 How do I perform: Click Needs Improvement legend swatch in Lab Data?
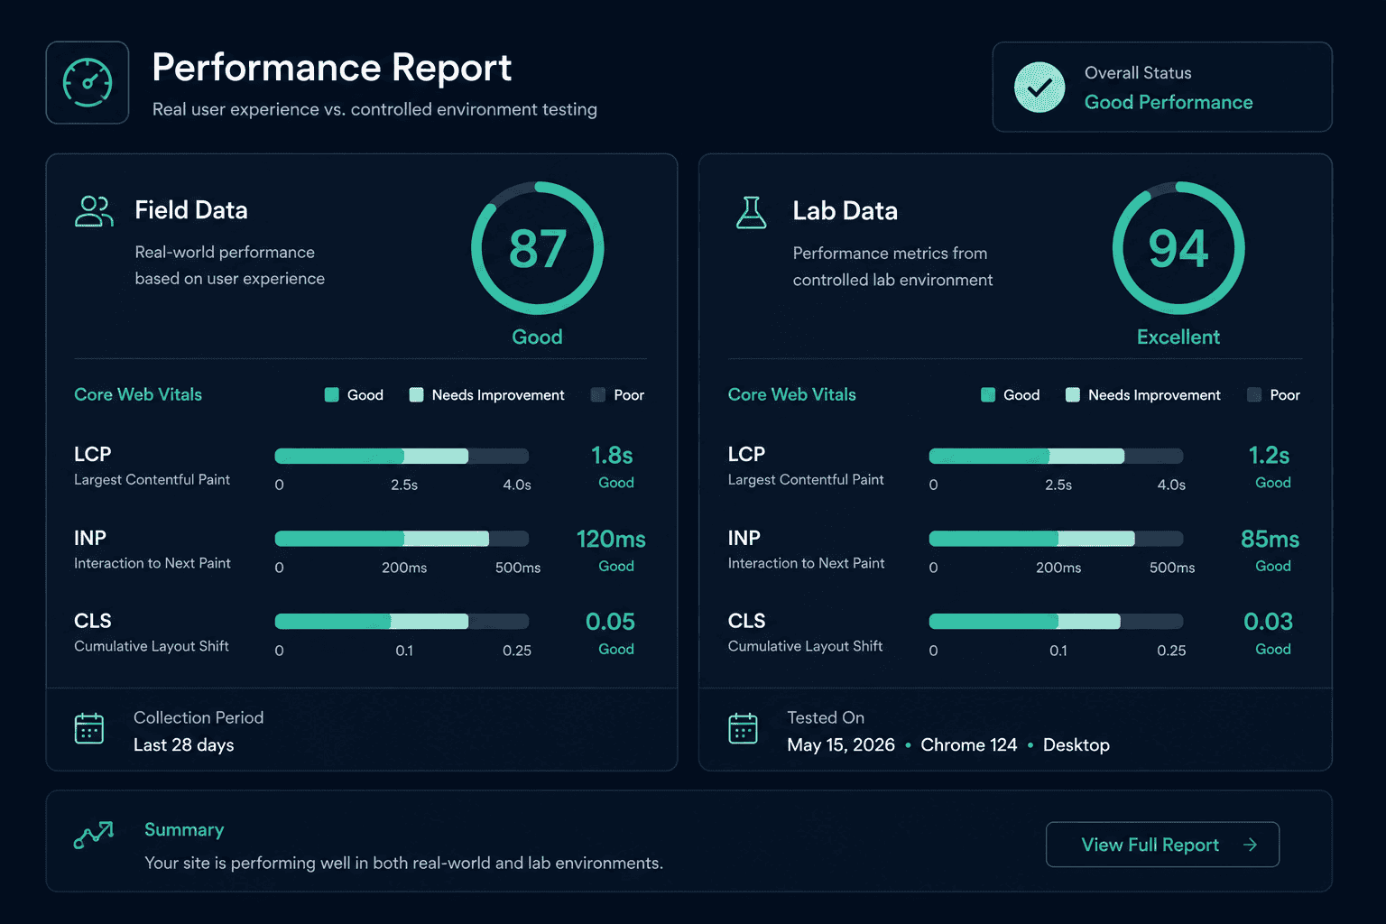[1073, 395]
